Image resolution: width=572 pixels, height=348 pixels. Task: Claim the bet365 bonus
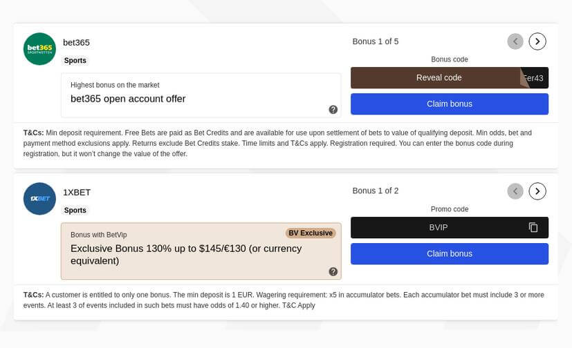point(450,104)
